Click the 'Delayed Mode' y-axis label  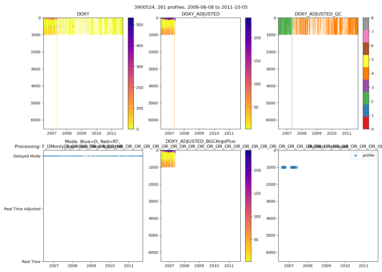[x=27, y=156]
